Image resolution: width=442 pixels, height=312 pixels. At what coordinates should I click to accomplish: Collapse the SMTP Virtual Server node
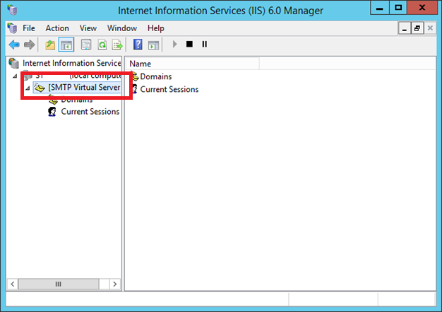tap(28, 88)
